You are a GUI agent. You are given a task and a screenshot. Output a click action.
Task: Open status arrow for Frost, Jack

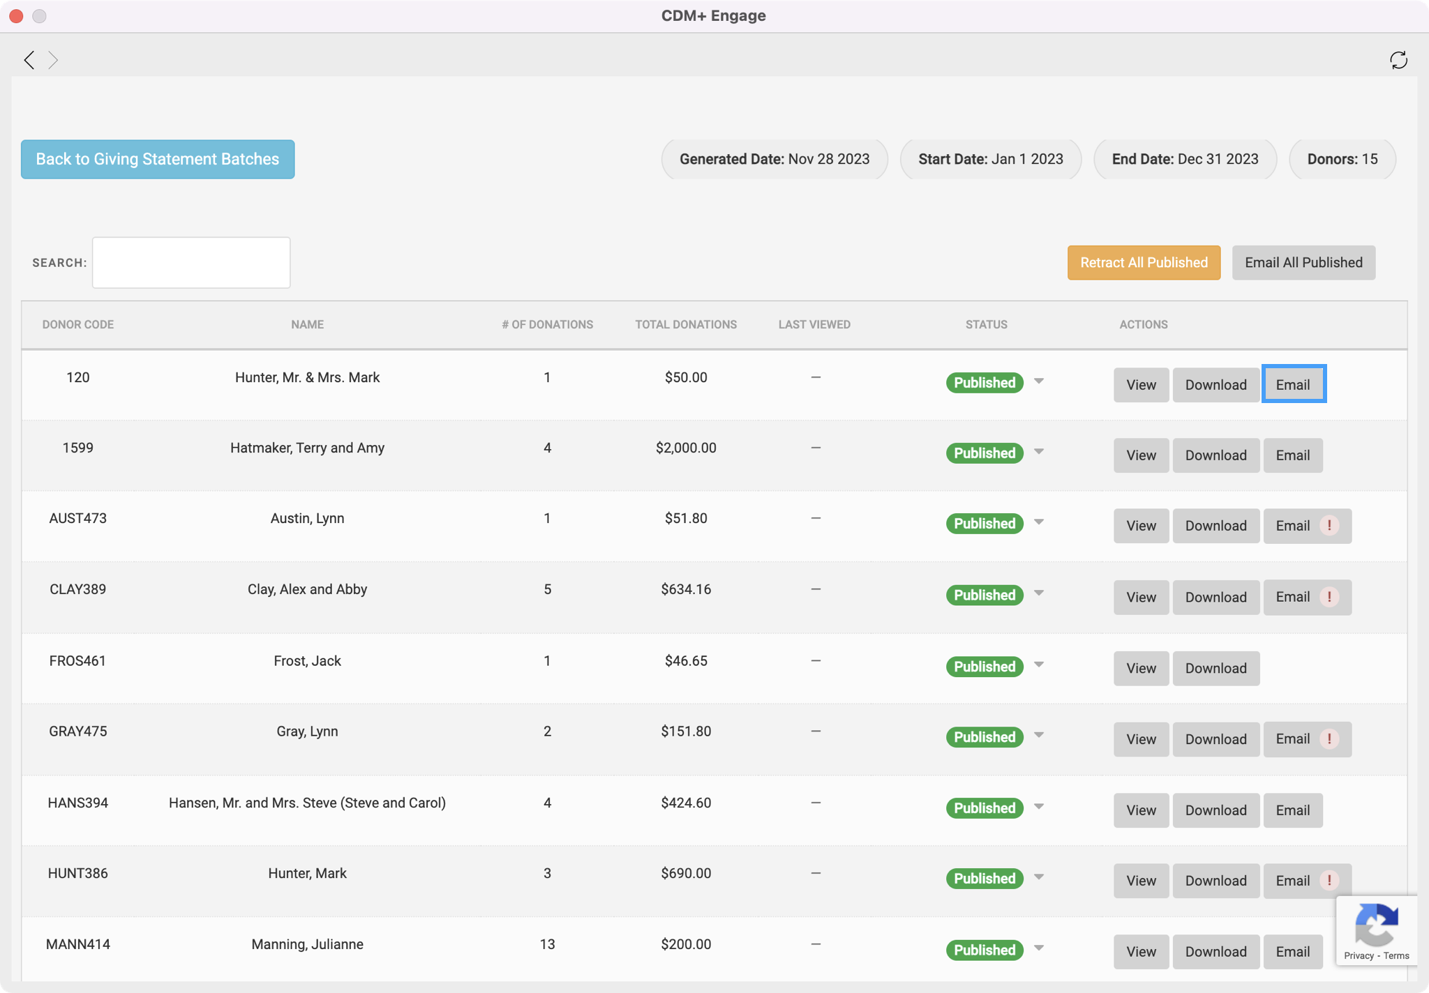pyautogui.click(x=1039, y=665)
